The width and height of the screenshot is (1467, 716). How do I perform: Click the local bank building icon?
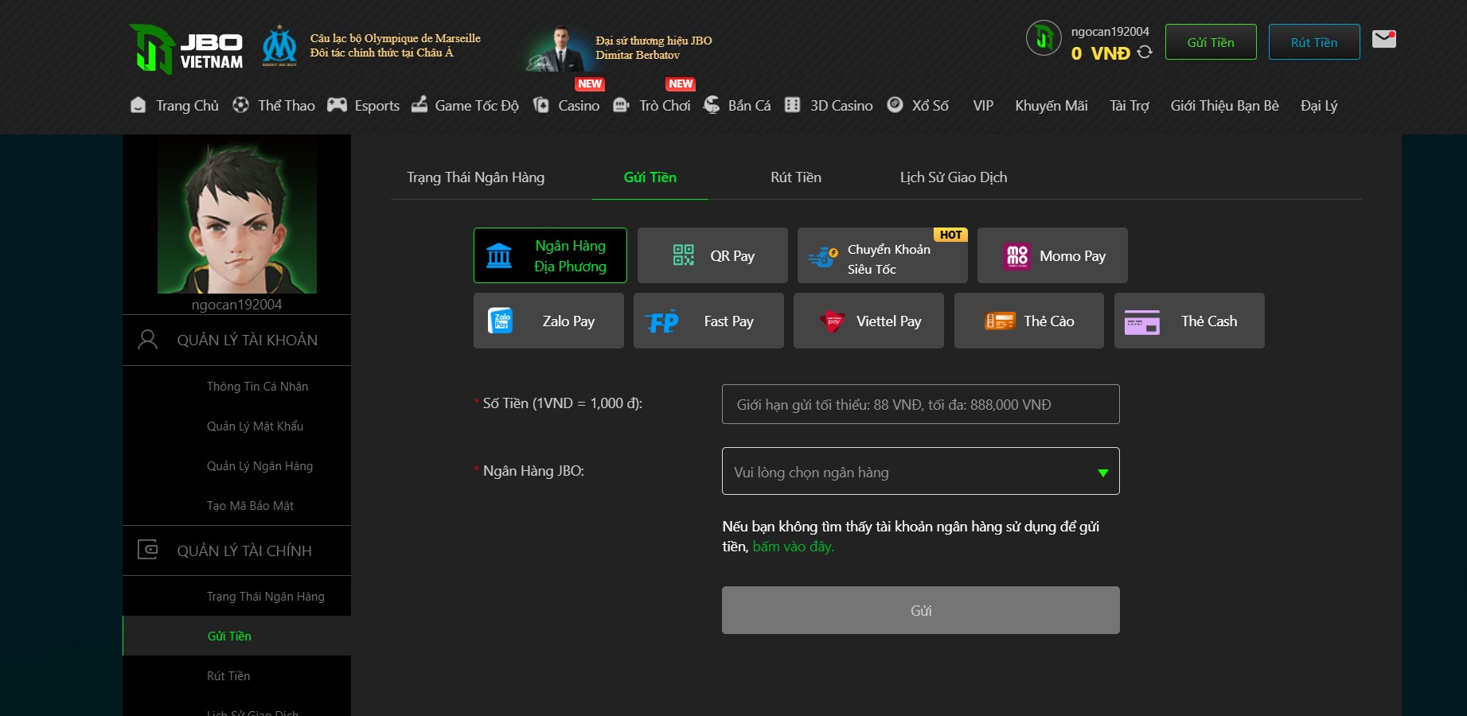tap(499, 255)
